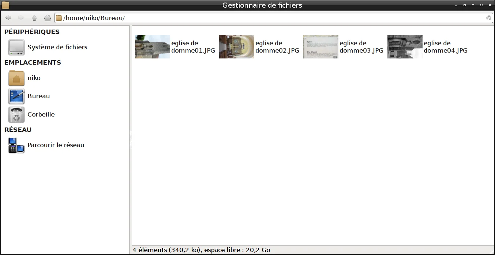The image size is (495, 255).
Task: Open the Corbeille trash icon
Action: pyautogui.click(x=16, y=114)
